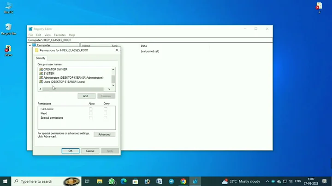Select the Registry Editor taskbar icon
This screenshot has height=186, width=332.
[195, 181]
